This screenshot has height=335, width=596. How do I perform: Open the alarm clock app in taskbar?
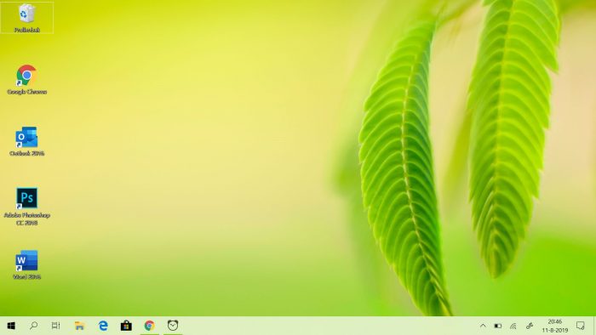(173, 326)
